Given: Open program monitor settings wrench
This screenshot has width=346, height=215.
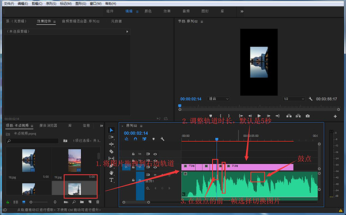Looking at the screenshot, I should click(310, 99).
